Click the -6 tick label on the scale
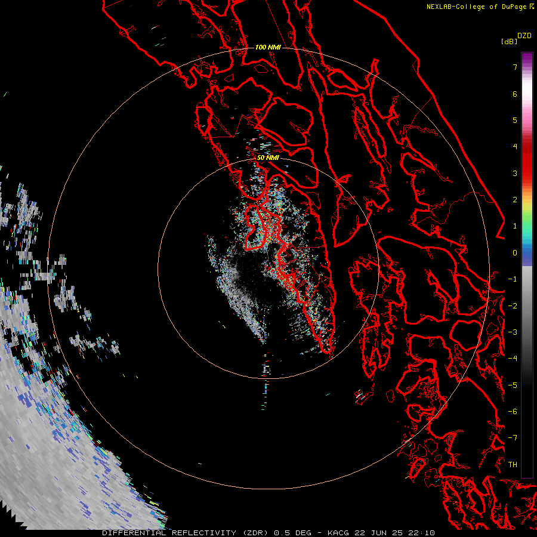 (513, 412)
